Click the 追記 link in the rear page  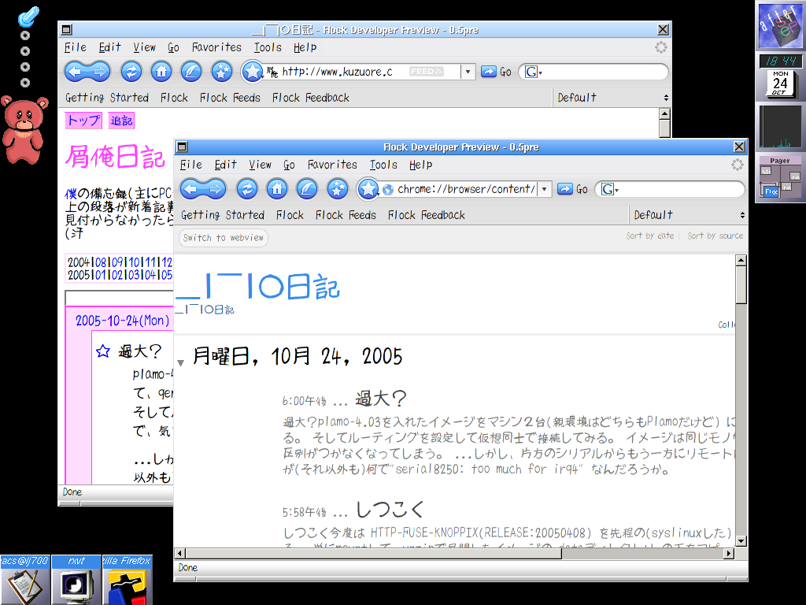point(121,121)
